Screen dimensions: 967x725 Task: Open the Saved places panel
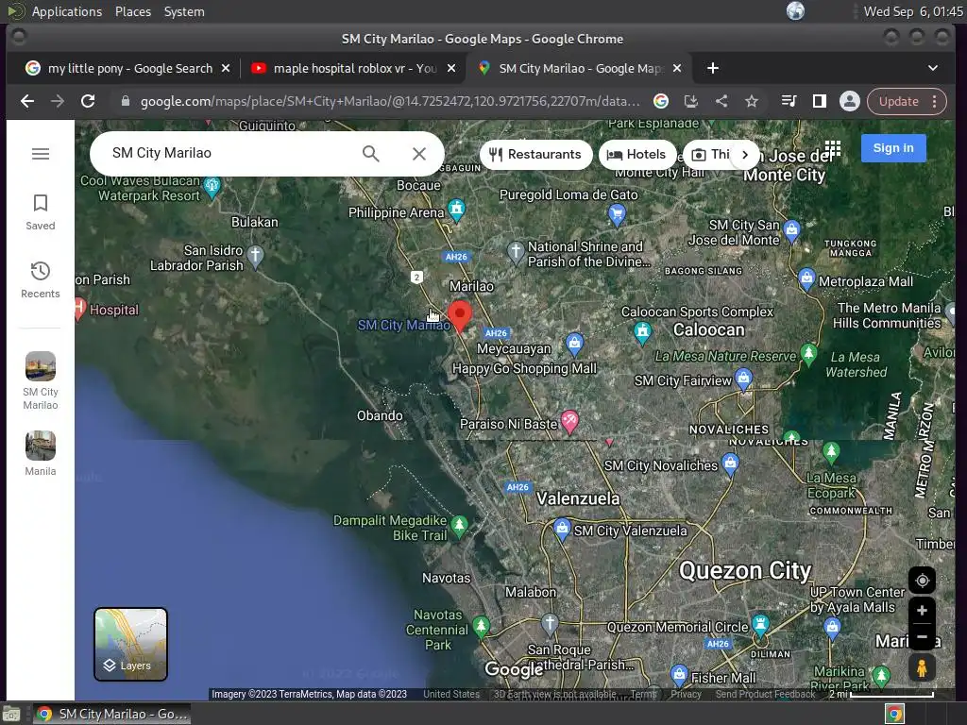coord(40,212)
